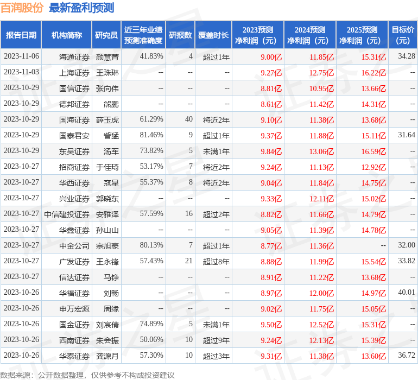Click the 数据来源 footer disclaimer

87,375
